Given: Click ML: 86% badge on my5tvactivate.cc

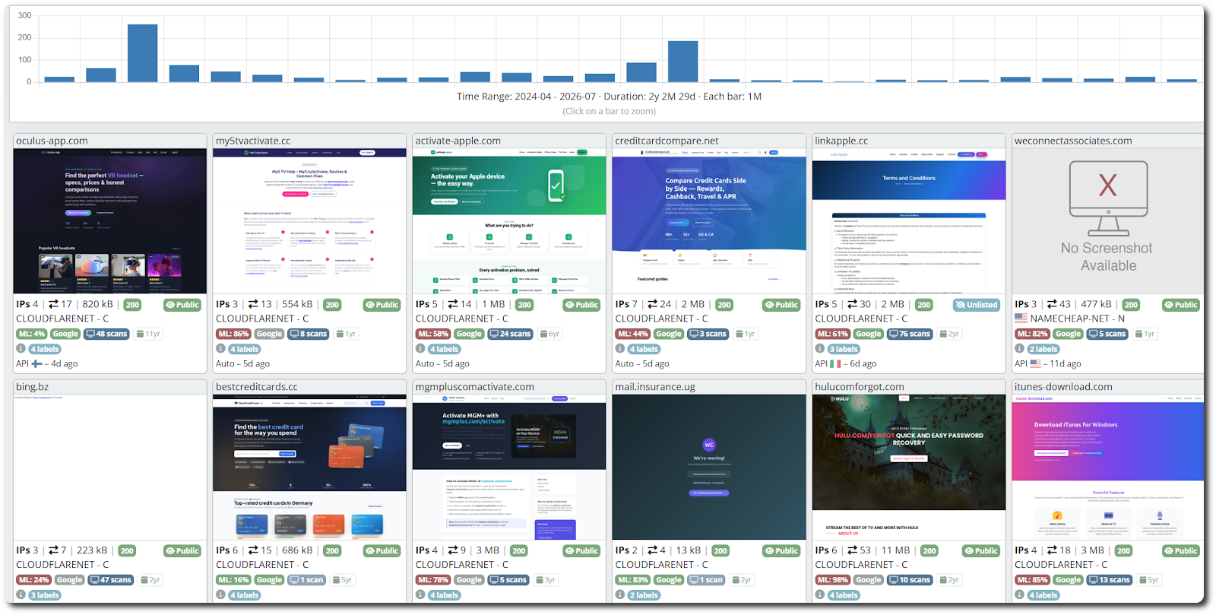Looking at the screenshot, I should (233, 334).
